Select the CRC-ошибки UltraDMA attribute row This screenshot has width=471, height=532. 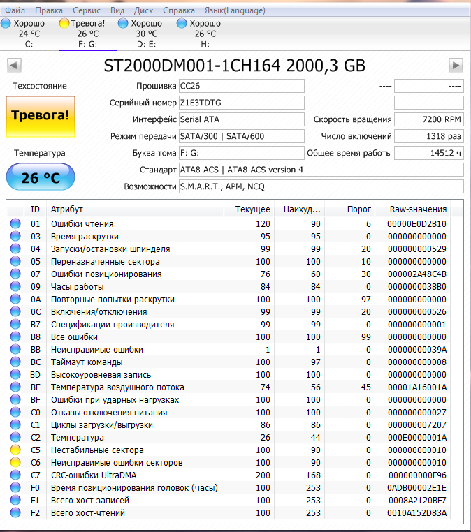[x=234, y=475]
